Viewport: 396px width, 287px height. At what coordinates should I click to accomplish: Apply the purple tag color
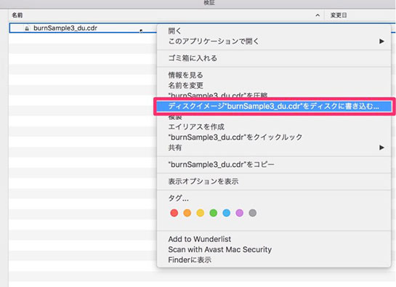tap(240, 213)
